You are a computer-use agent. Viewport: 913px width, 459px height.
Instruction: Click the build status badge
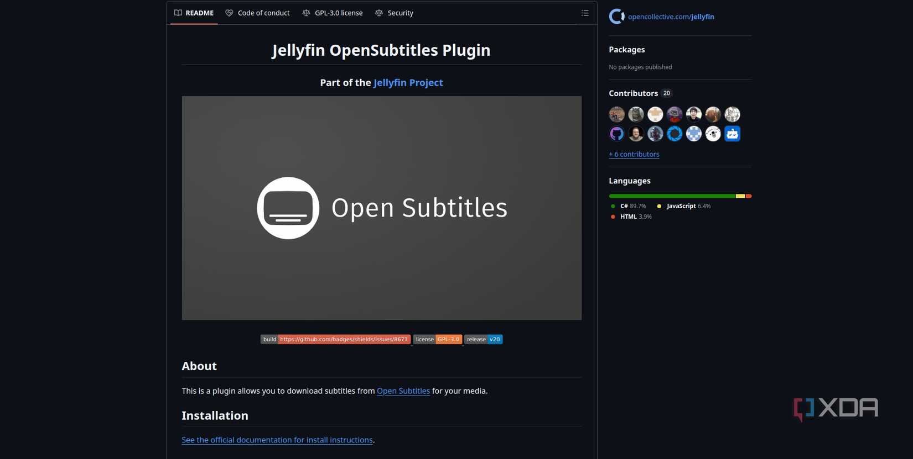pos(336,340)
